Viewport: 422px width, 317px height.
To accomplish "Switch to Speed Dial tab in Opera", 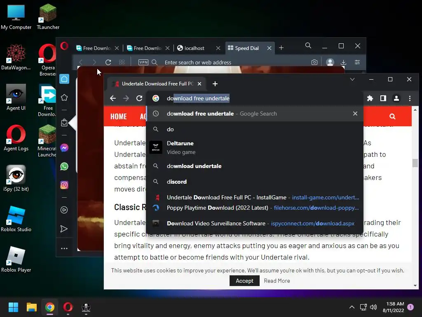I will (x=247, y=48).
